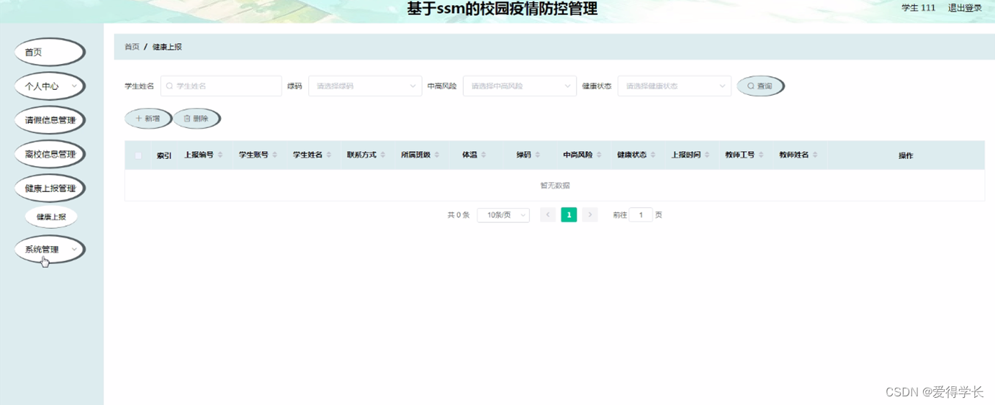Sort table by 绿码 column

[538, 155]
